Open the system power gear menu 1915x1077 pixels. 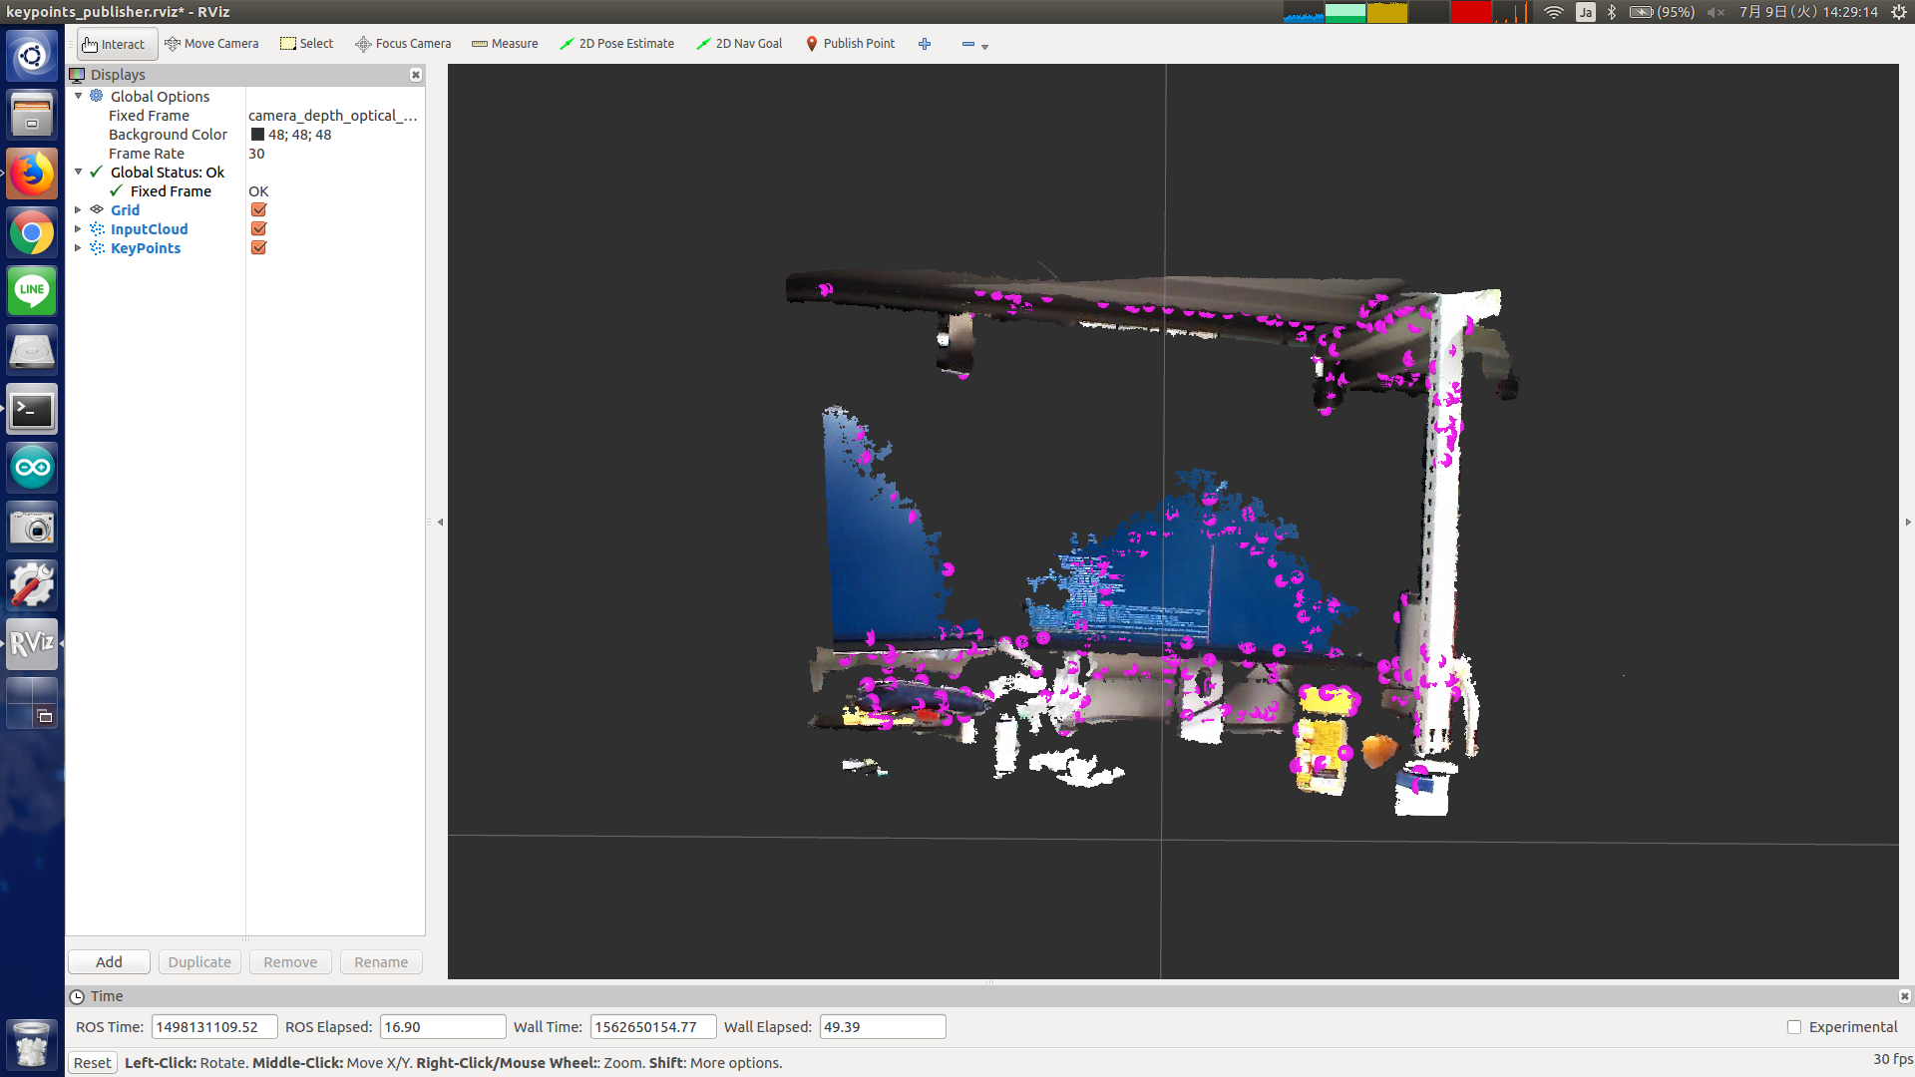[x=1899, y=12]
